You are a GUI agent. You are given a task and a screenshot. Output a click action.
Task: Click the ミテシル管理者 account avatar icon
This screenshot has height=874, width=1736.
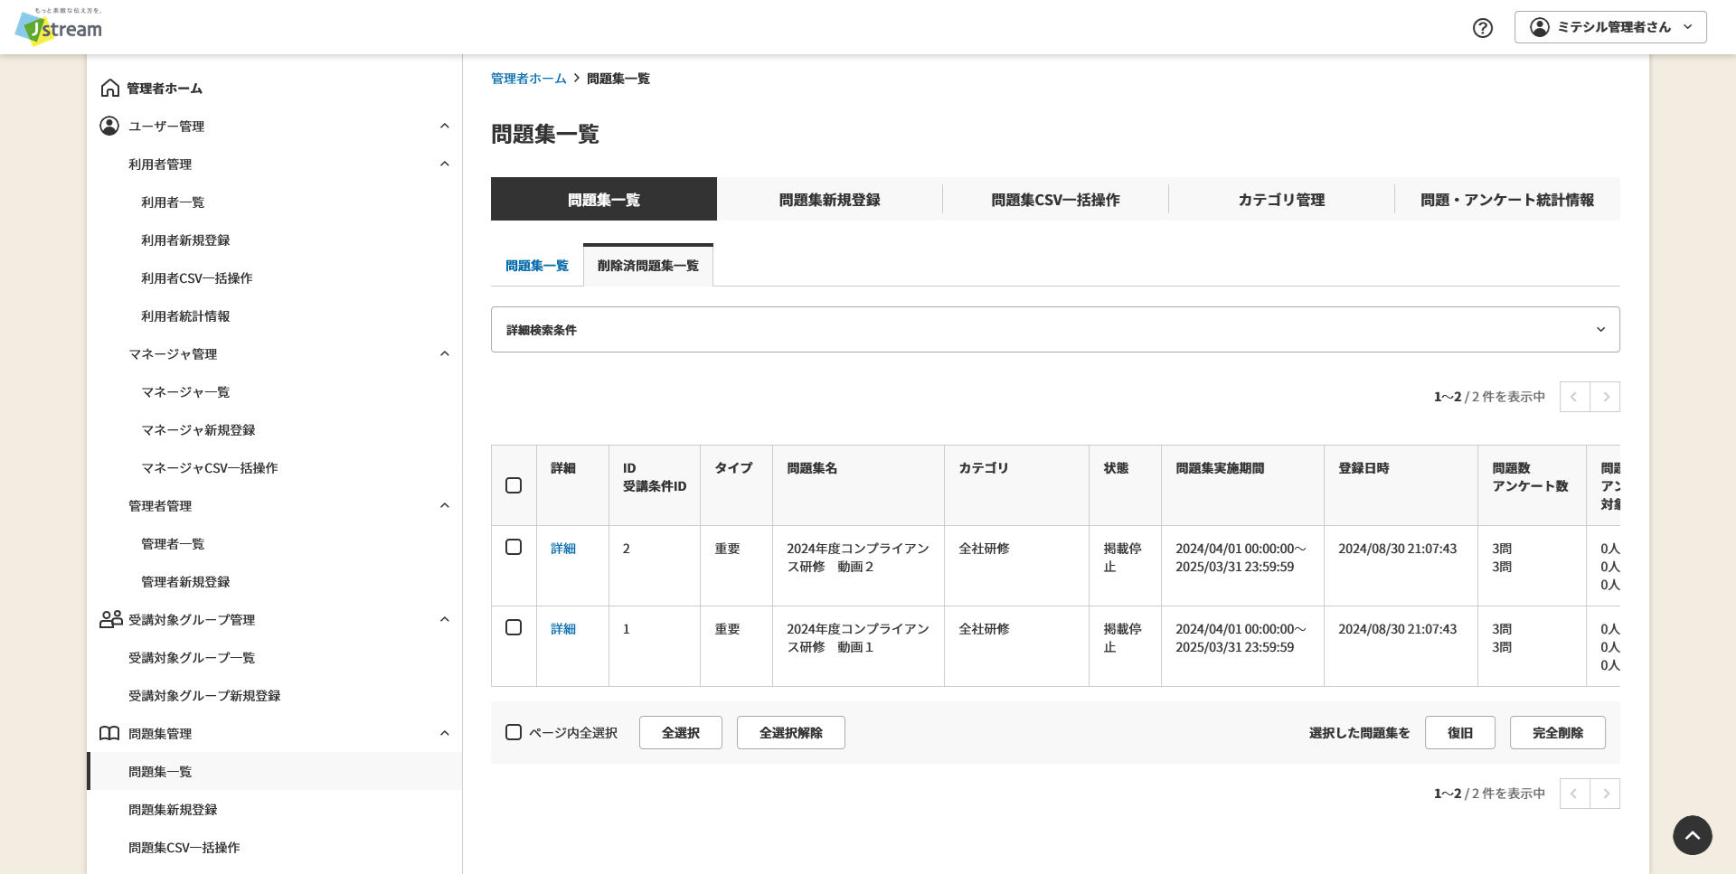click(x=1540, y=27)
